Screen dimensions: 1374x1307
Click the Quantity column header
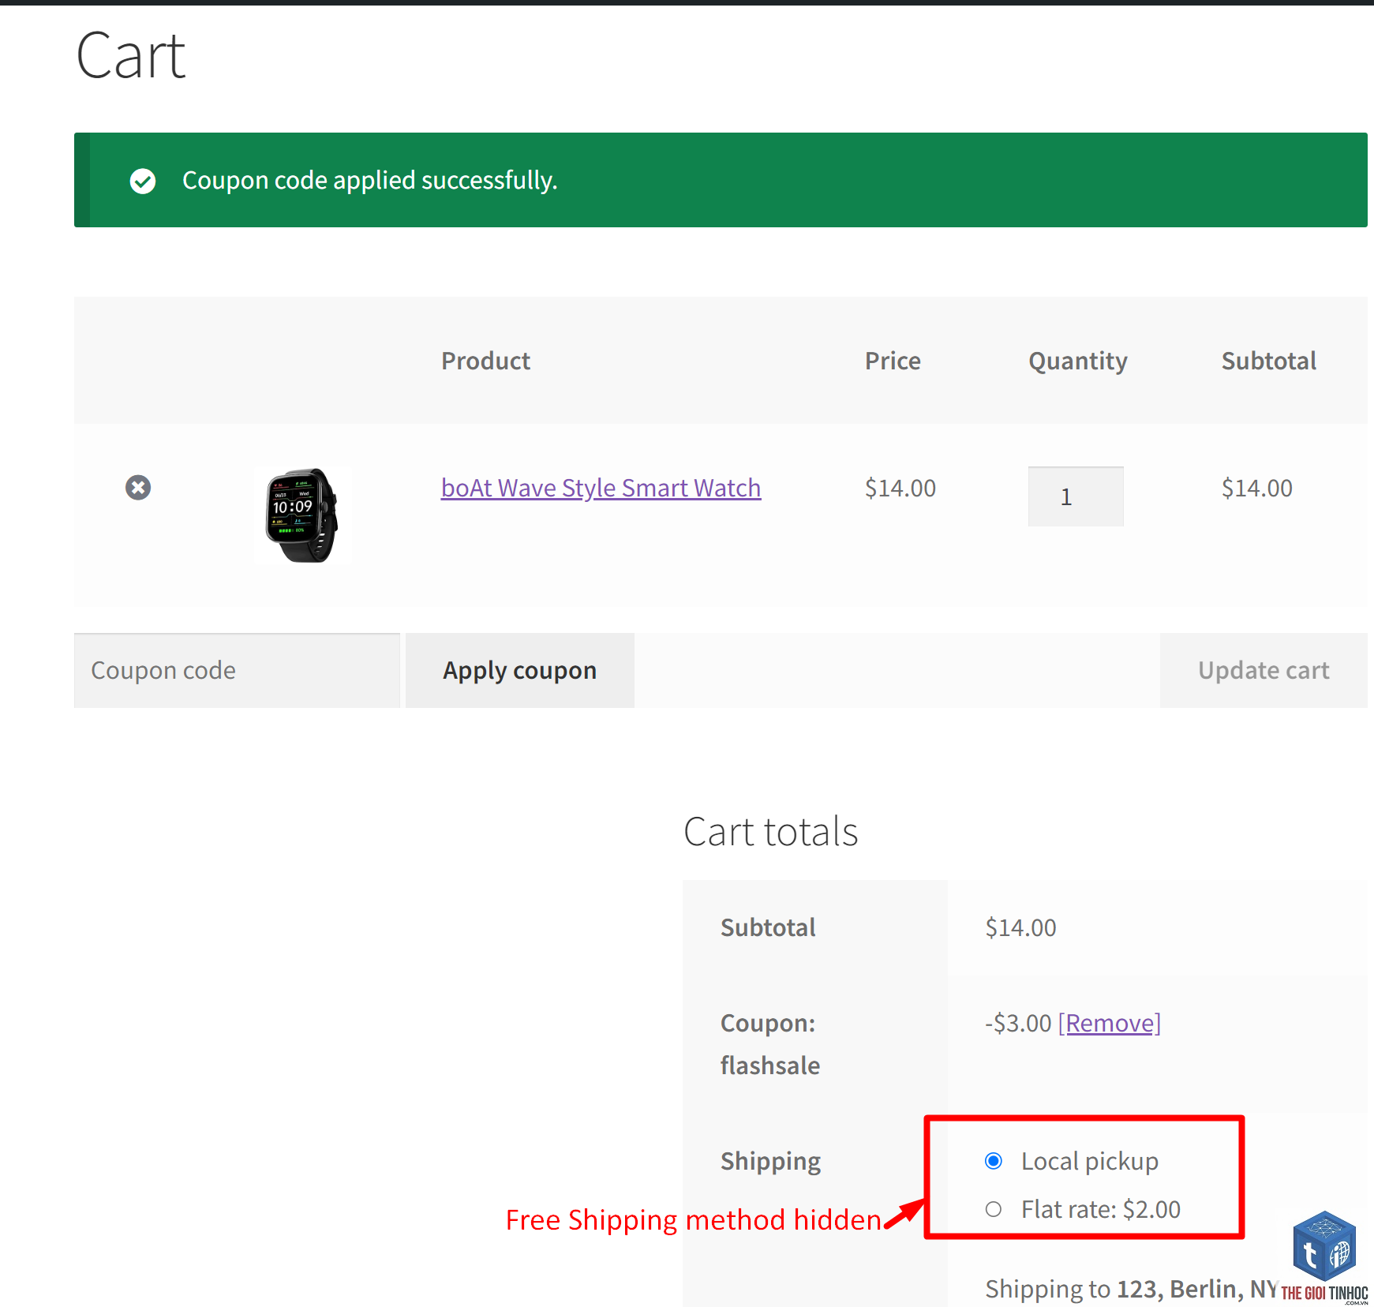[1078, 361]
